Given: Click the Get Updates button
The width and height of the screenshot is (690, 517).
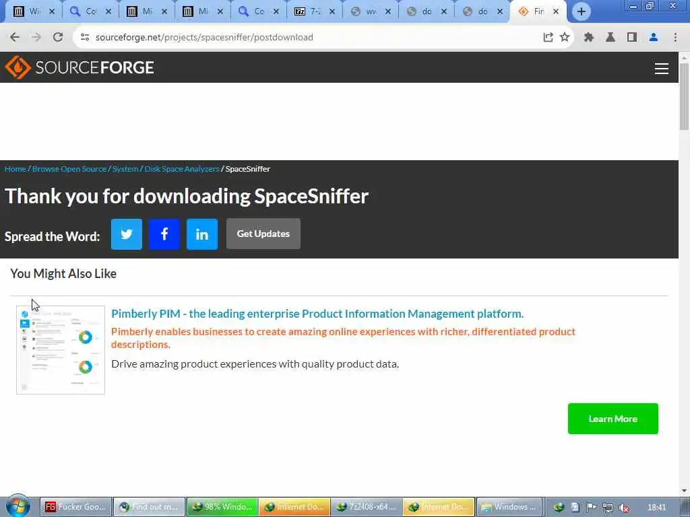Looking at the screenshot, I should point(263,234).
